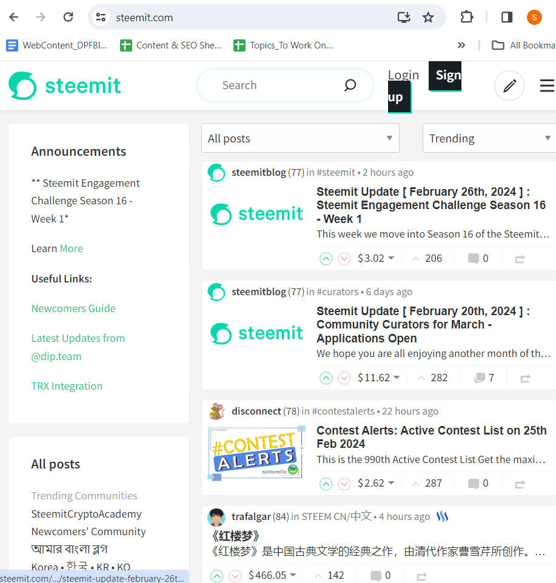
Task: Open the Chrome profile avatar
Action: point(534,17)
